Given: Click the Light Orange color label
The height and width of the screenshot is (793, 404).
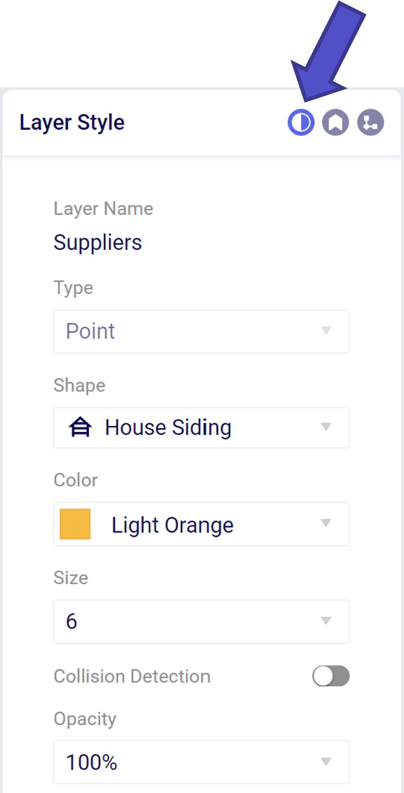Looking at the screenshot, I should (172, 525).
